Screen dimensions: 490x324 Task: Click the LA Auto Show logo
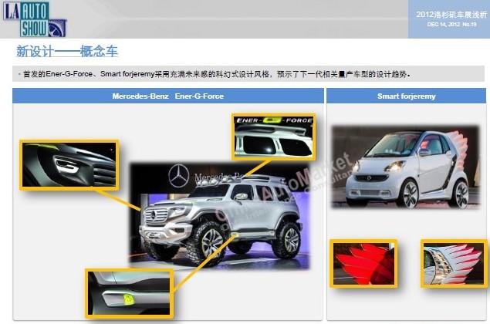(x=35, y=19)
